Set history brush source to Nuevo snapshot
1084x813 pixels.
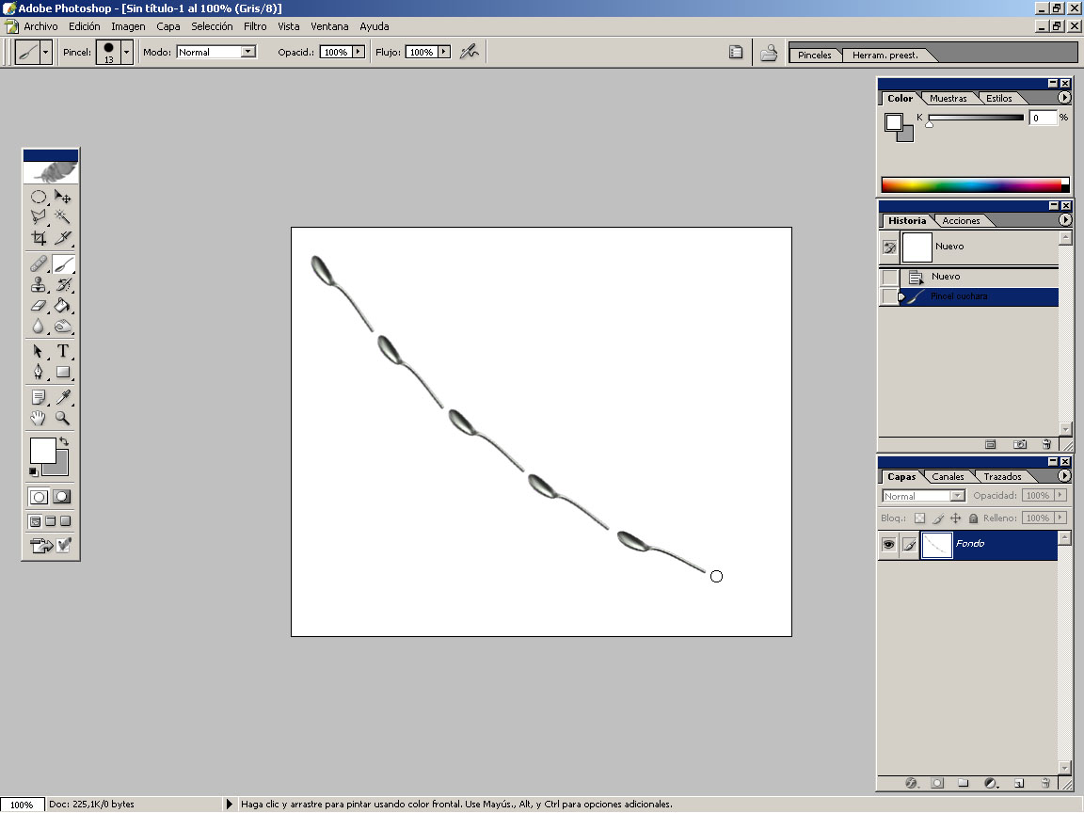tap(890, 247)
